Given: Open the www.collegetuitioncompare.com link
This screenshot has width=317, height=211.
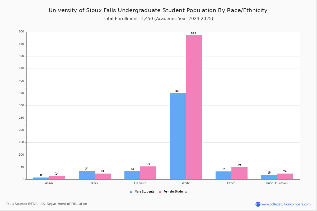Looking at the screenshot, I should pos(286,204).
